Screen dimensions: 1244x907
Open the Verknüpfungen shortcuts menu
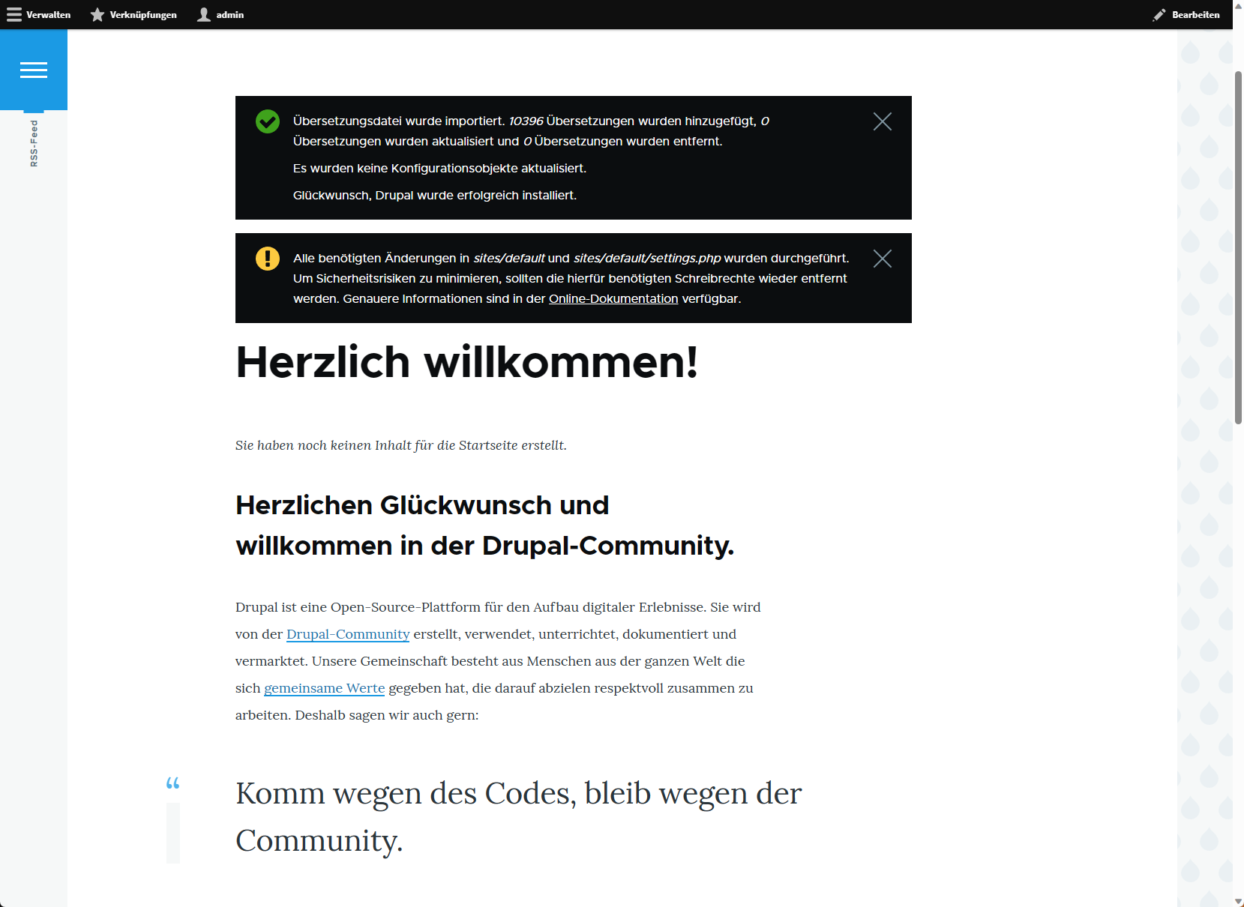[134, 15]
